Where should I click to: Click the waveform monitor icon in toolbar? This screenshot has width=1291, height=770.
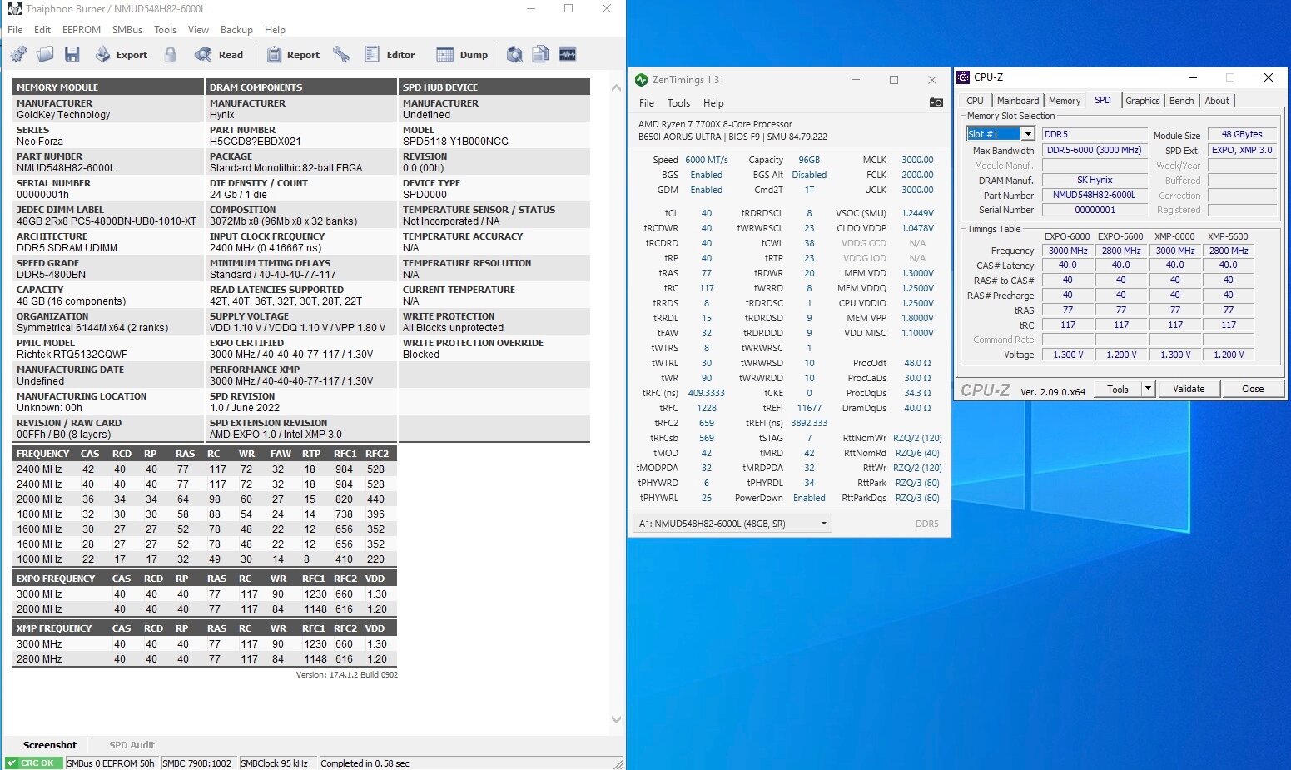coord(568,55)
